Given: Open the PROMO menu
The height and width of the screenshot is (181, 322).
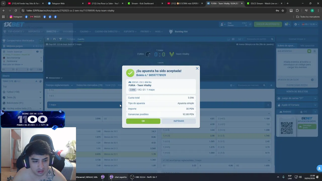Looking at the screenshot, I should click(146, 31).
